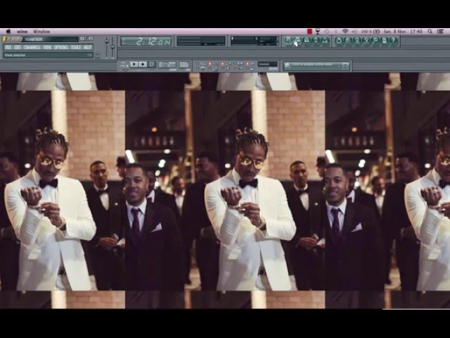450x338 pixels.
Task: Click the output monitor panel
Action: 201,41
